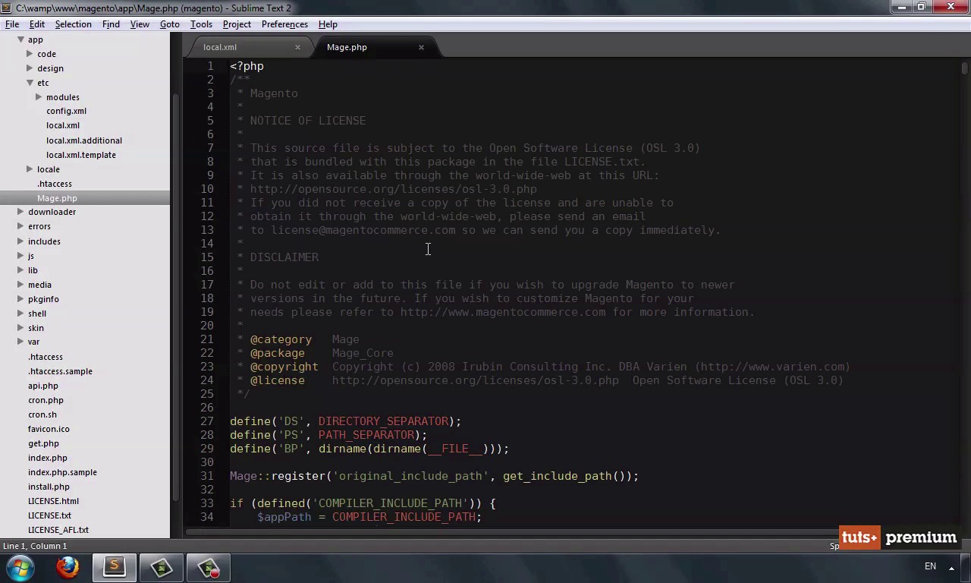Collapse the etc folder arrow

point(30,83)
